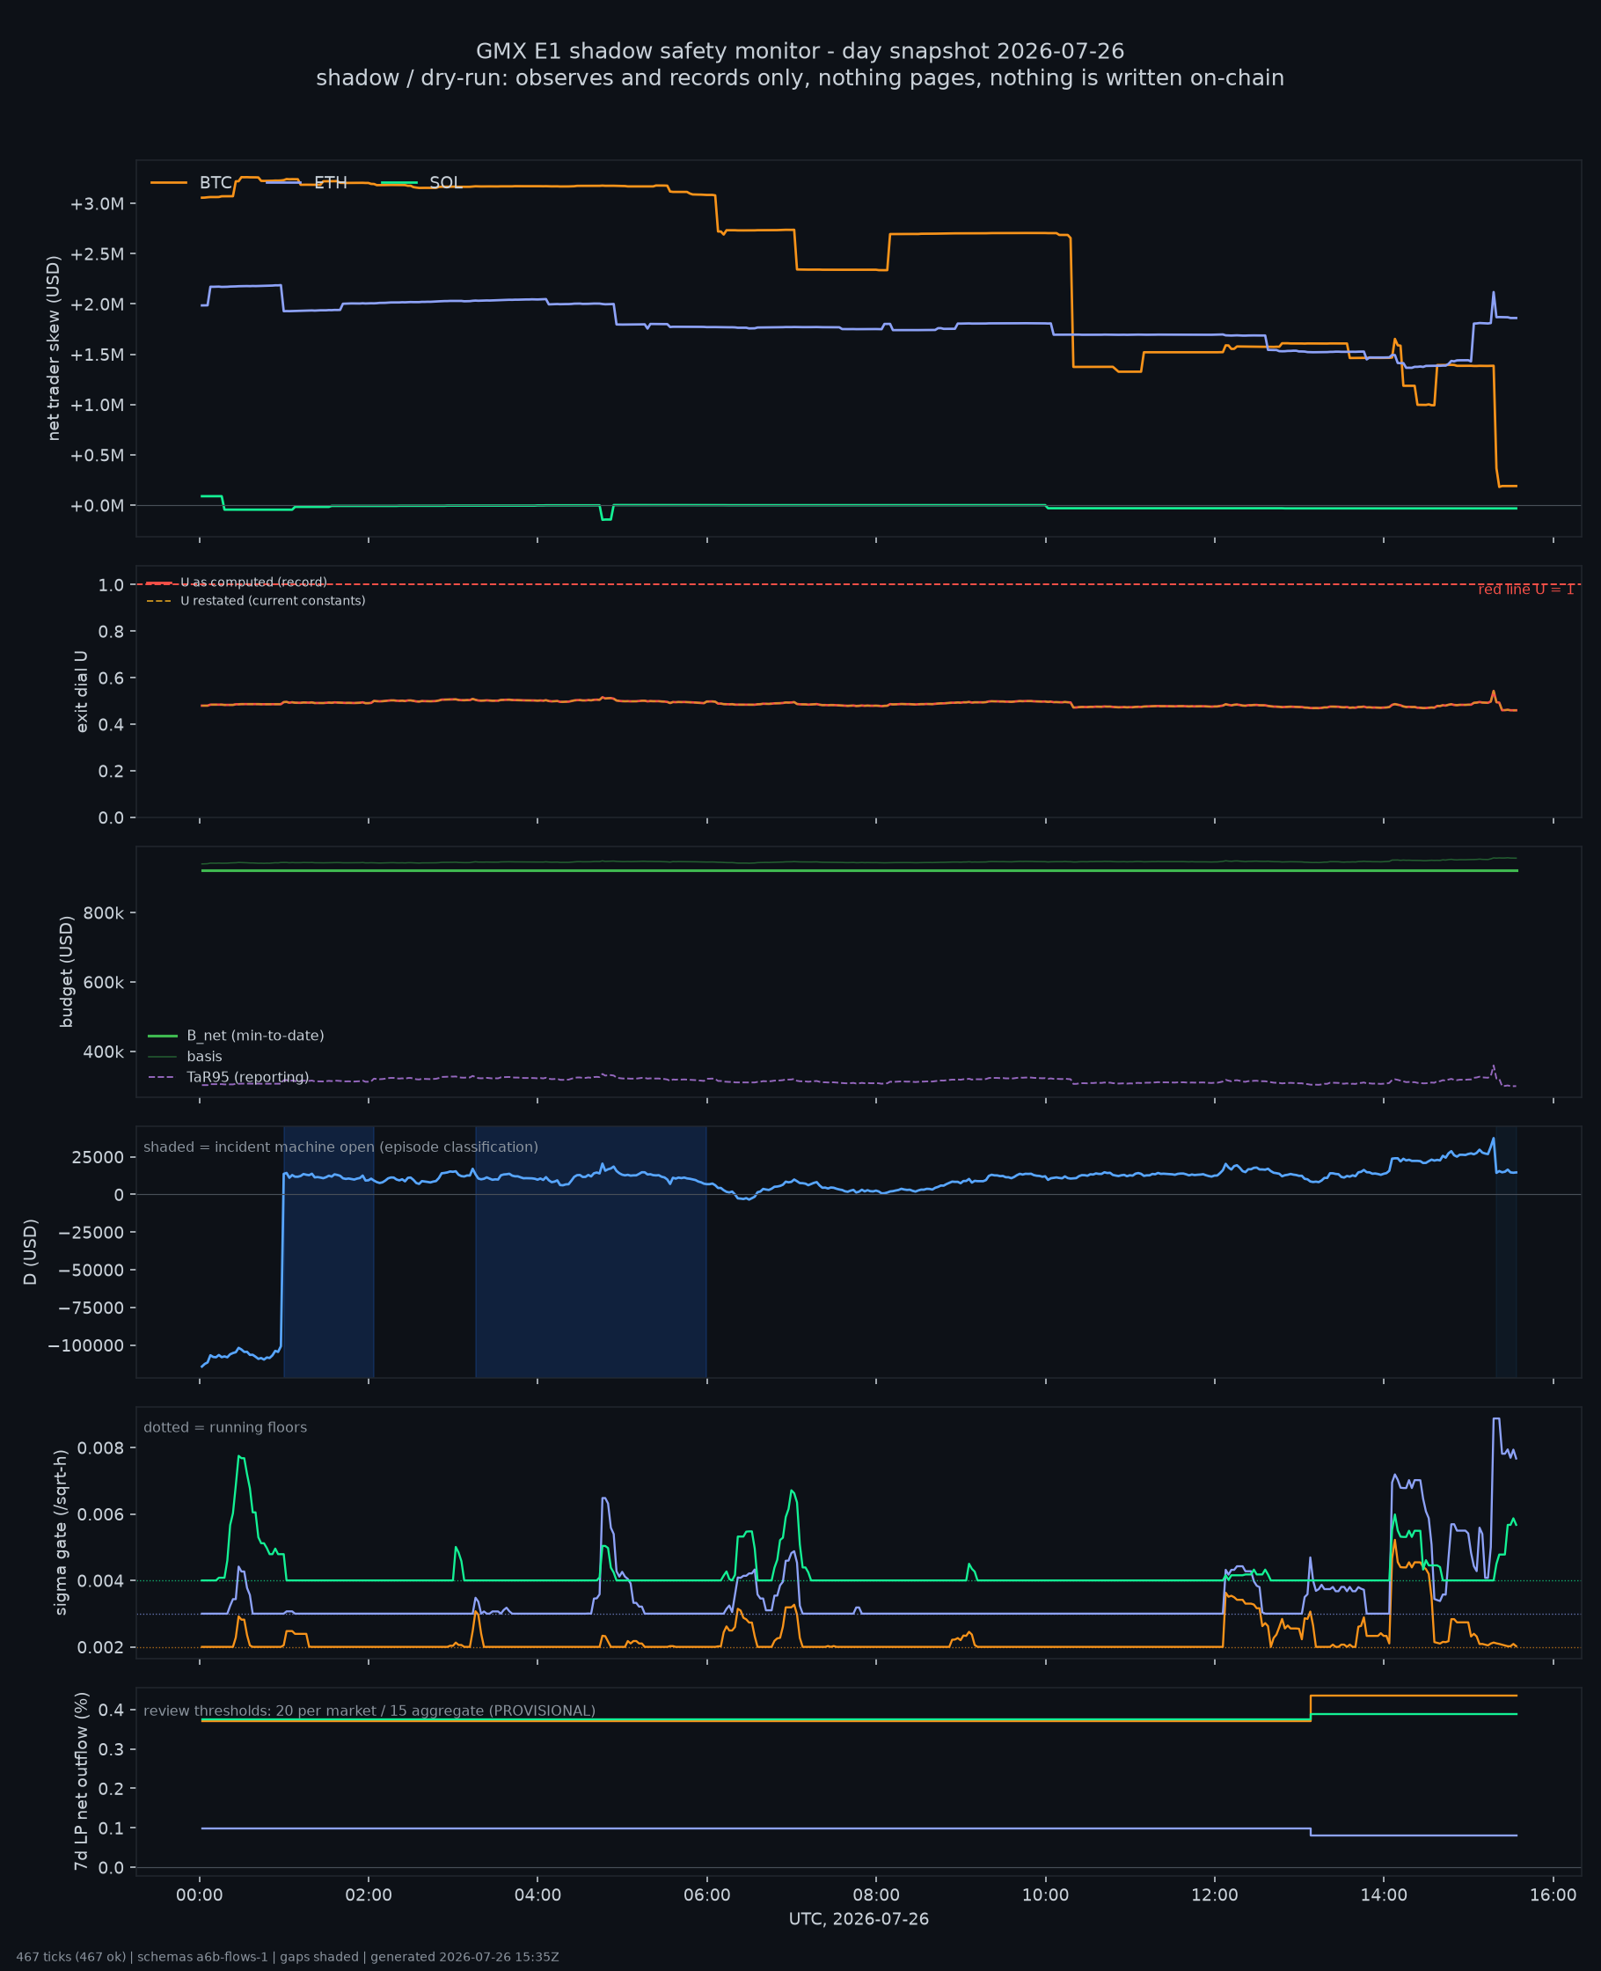This screenshot has width=1601, height=1971.
Task: Click the "sigma gate (/sqrt-h)" axis label
Action: [x=61, y=1532]
